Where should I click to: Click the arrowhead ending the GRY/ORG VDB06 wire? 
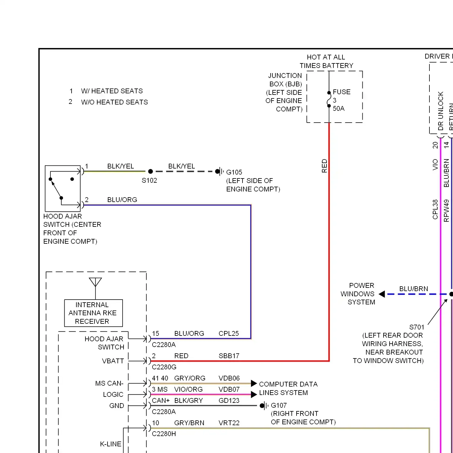coord(254,384)
